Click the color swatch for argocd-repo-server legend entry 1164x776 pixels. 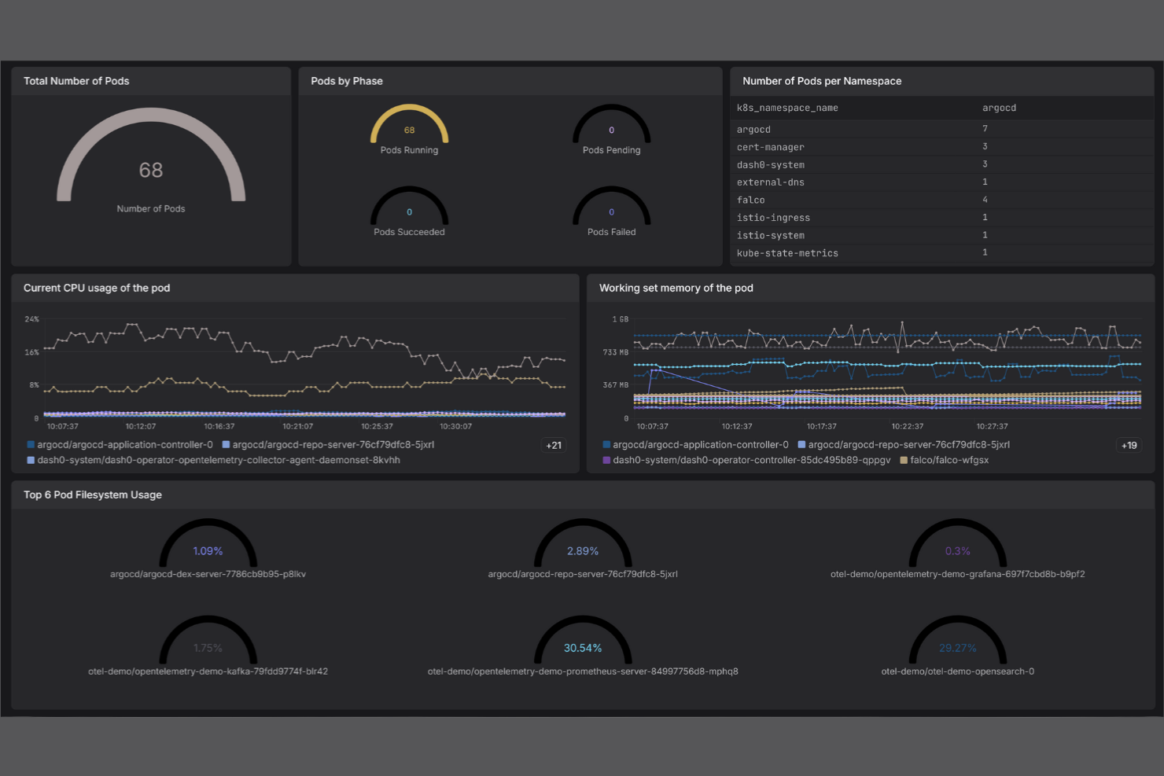pos(226,444)
